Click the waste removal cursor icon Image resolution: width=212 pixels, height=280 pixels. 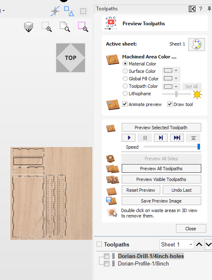[x=112, y=212]
